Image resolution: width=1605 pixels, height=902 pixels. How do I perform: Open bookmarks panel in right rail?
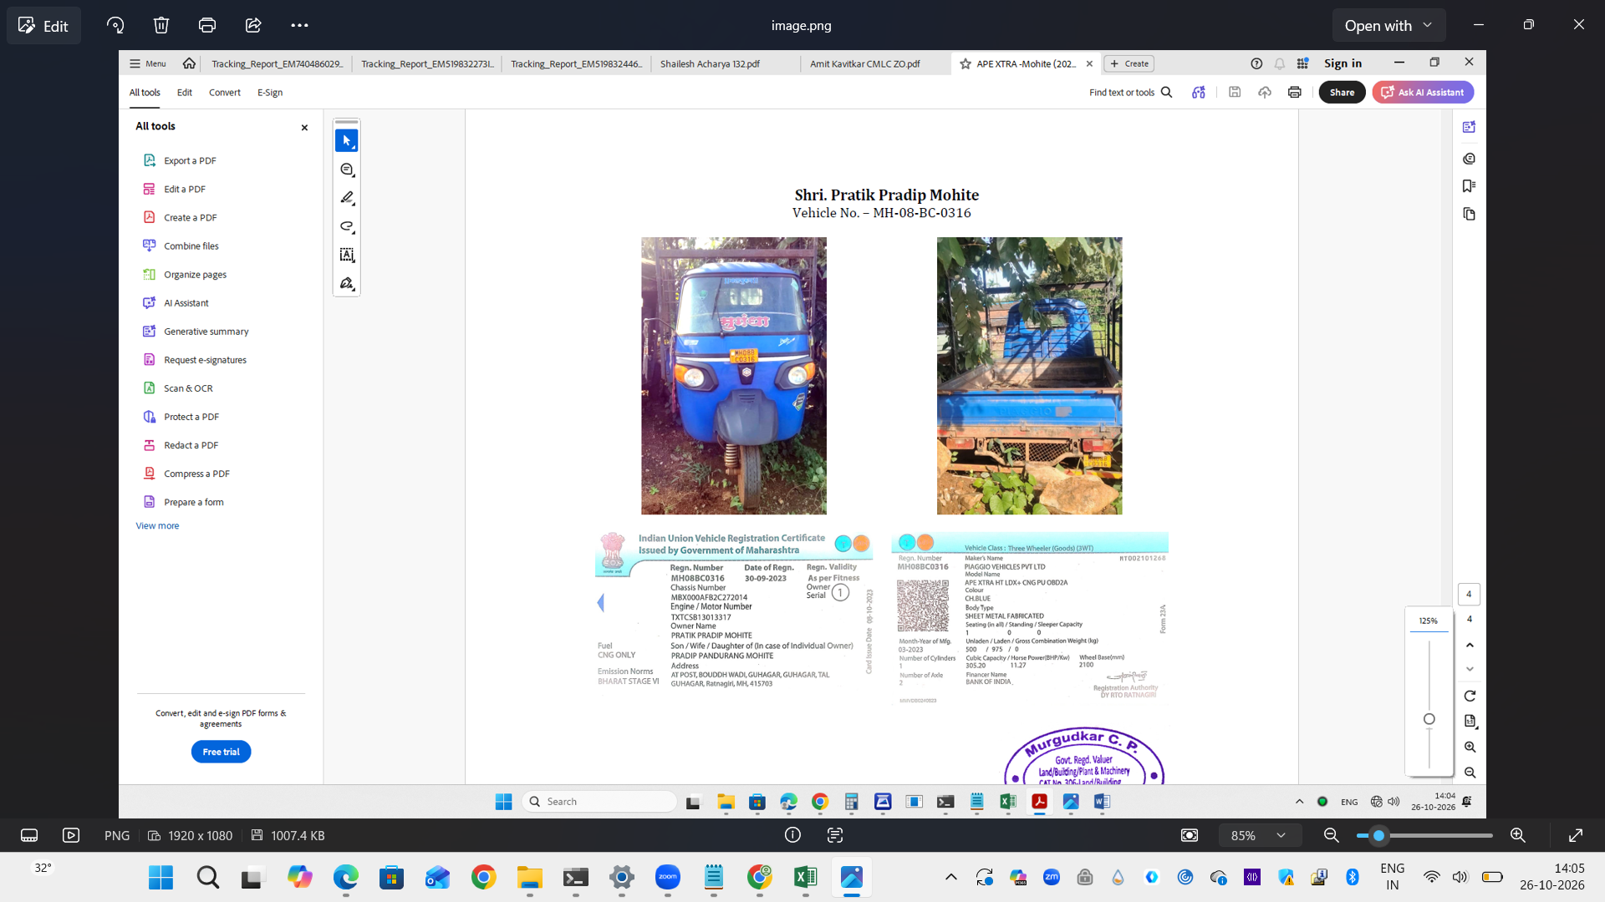[1469, 185]
